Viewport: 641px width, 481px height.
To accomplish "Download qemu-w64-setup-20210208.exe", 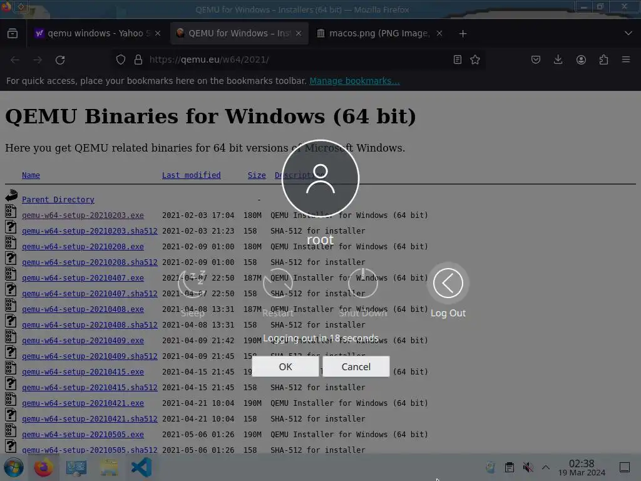I will (83, 247).
